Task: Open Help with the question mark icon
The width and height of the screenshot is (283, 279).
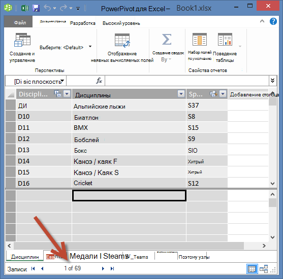Action: pos(273,21)
